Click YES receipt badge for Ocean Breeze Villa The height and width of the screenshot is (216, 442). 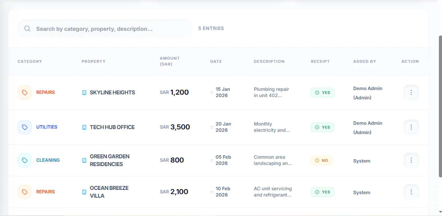tap(322, 192)
